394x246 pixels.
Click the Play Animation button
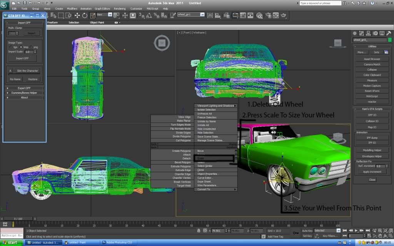tap(356, 231)
